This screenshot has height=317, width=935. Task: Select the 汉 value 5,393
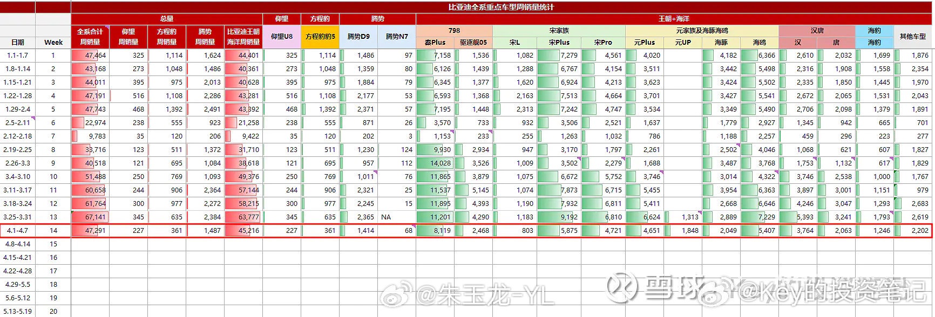(x=798, y=217)
